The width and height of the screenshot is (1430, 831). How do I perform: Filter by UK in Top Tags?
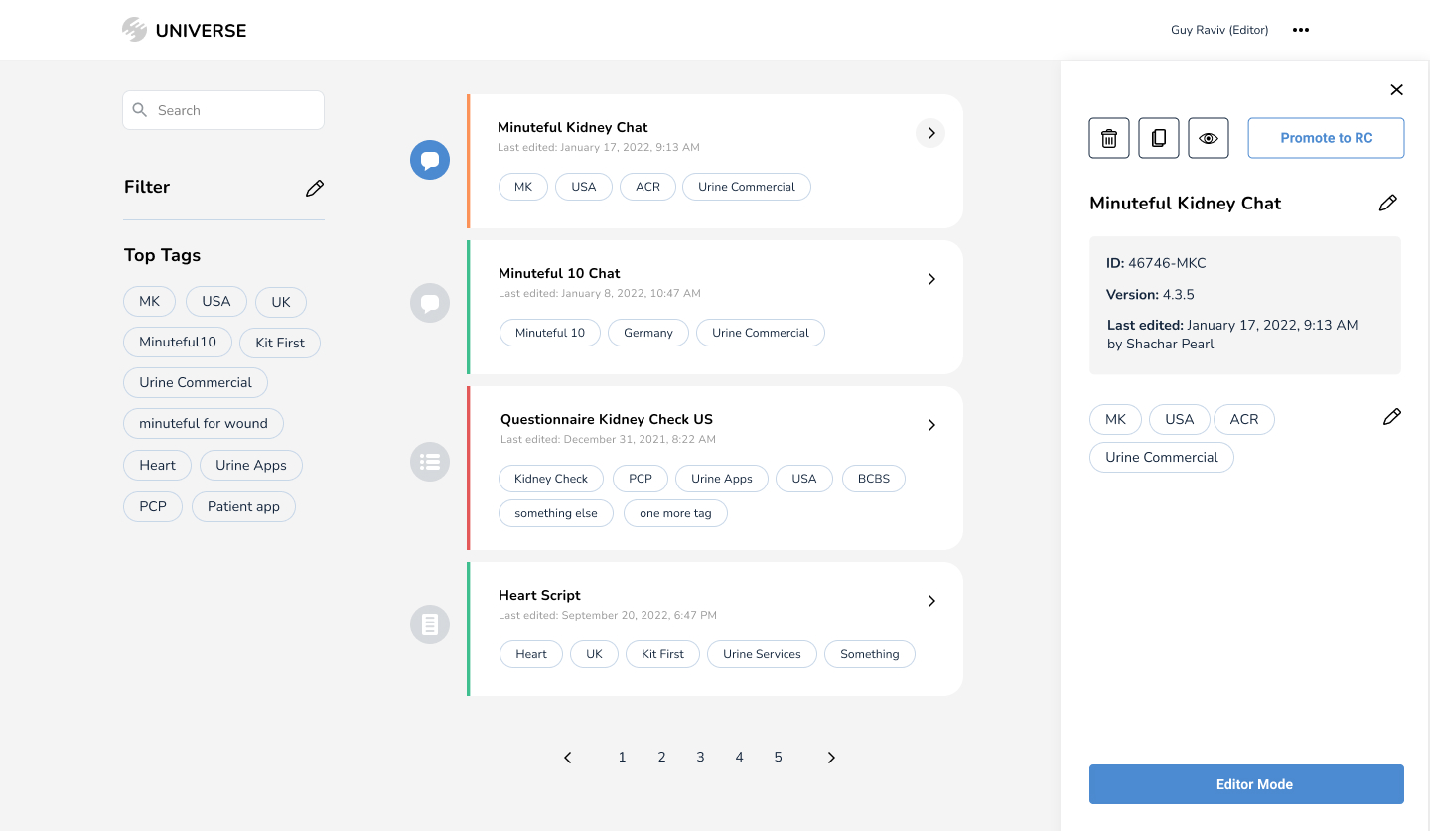[x=281, y=302]
